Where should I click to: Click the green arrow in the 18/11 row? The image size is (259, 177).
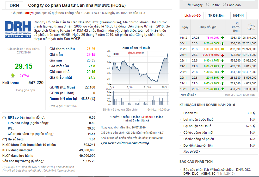(x=223, y=89)
